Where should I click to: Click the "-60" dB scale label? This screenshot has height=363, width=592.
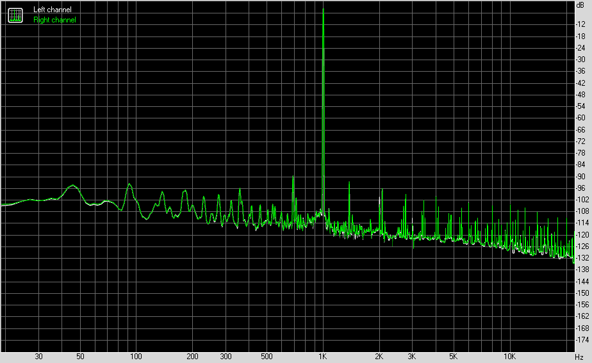(580, 118)
